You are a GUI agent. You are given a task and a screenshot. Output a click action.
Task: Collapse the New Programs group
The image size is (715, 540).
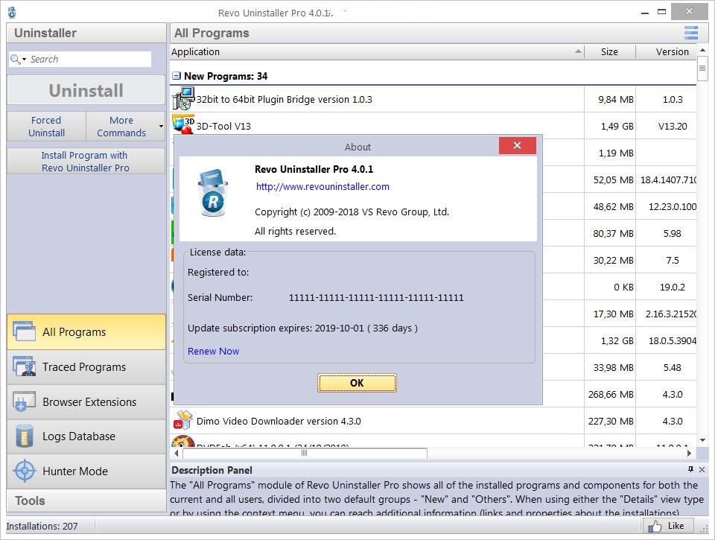tap(176, 76)
